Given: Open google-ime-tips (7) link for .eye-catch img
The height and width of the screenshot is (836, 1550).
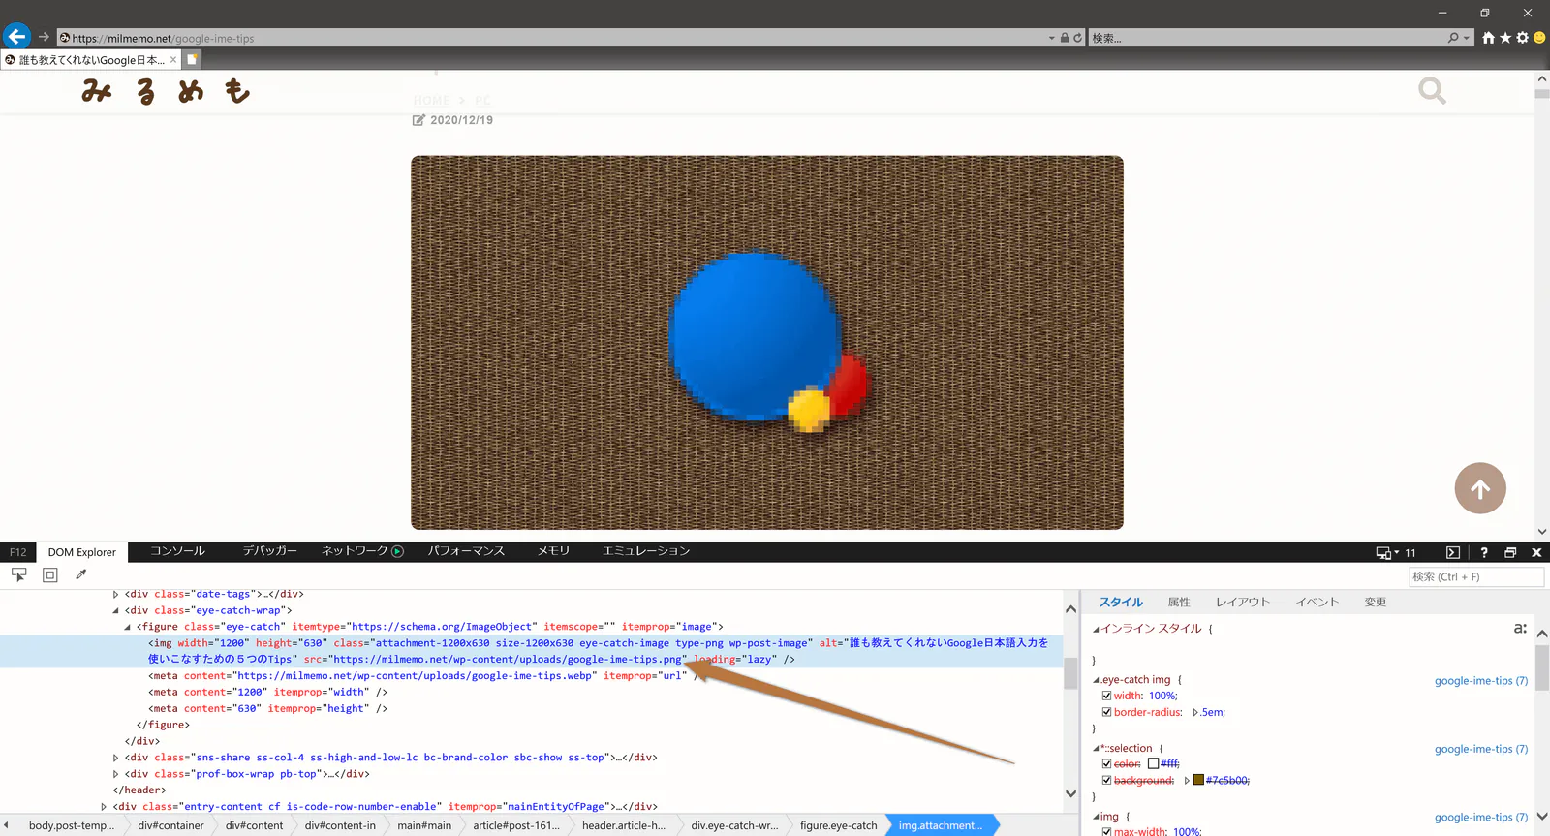Looking at the screenshot, I should click(x=1481, y=681).
